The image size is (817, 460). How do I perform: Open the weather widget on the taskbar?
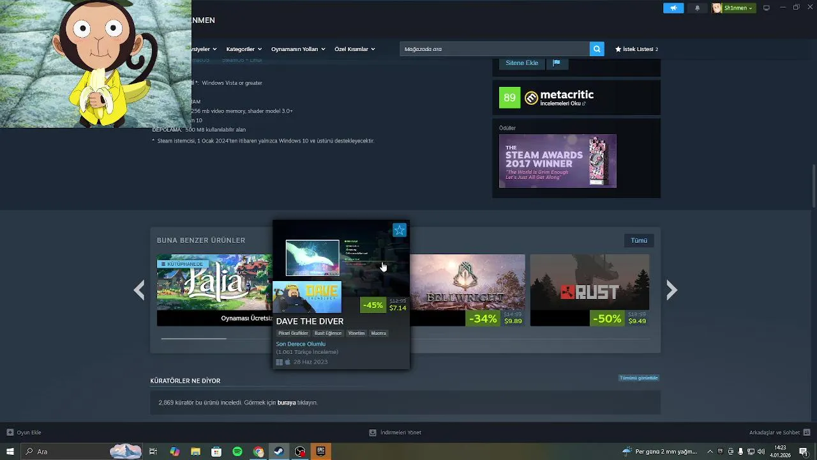[x=660, y=452]
